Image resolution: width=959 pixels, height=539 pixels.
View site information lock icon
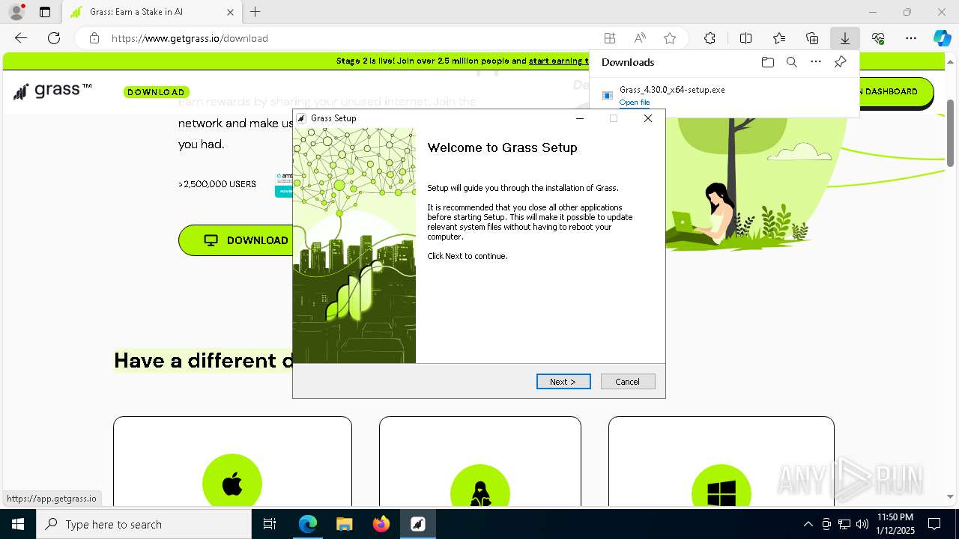(94, 38)
